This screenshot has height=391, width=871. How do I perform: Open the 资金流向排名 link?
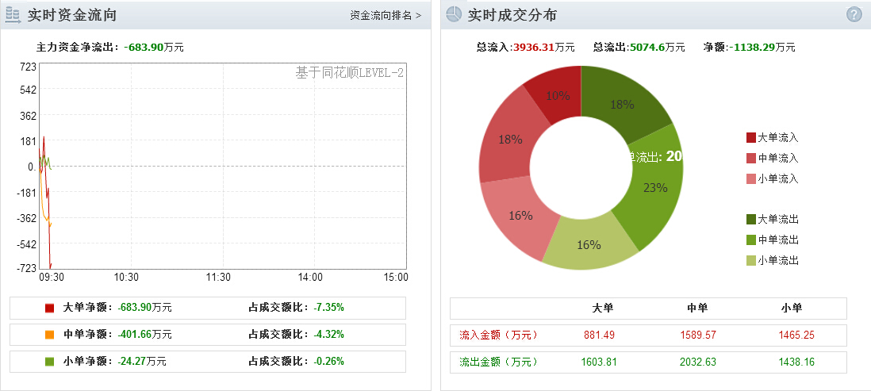click(386, 16)
